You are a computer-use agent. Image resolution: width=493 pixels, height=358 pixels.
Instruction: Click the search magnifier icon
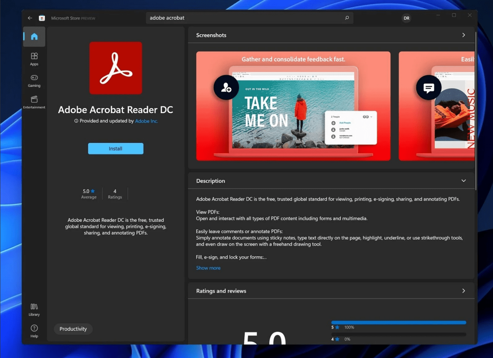coord(347,18)
